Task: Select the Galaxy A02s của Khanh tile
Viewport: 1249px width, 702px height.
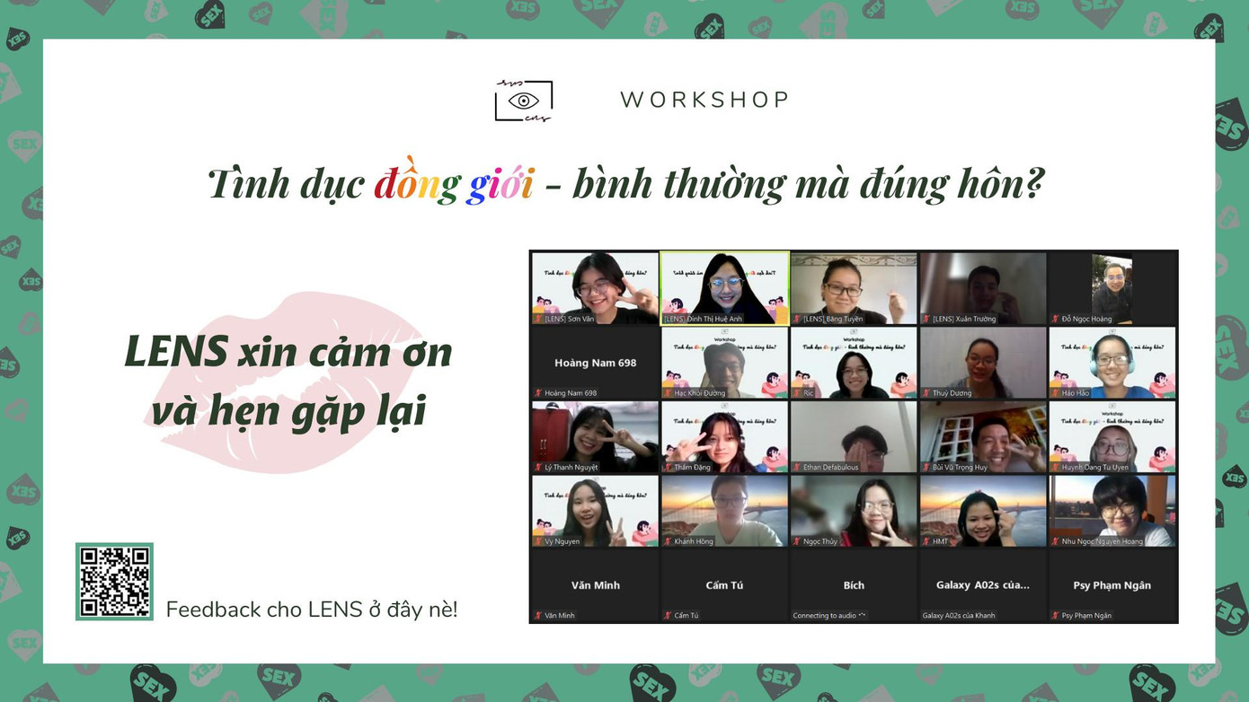Action: tap(983, 585)
